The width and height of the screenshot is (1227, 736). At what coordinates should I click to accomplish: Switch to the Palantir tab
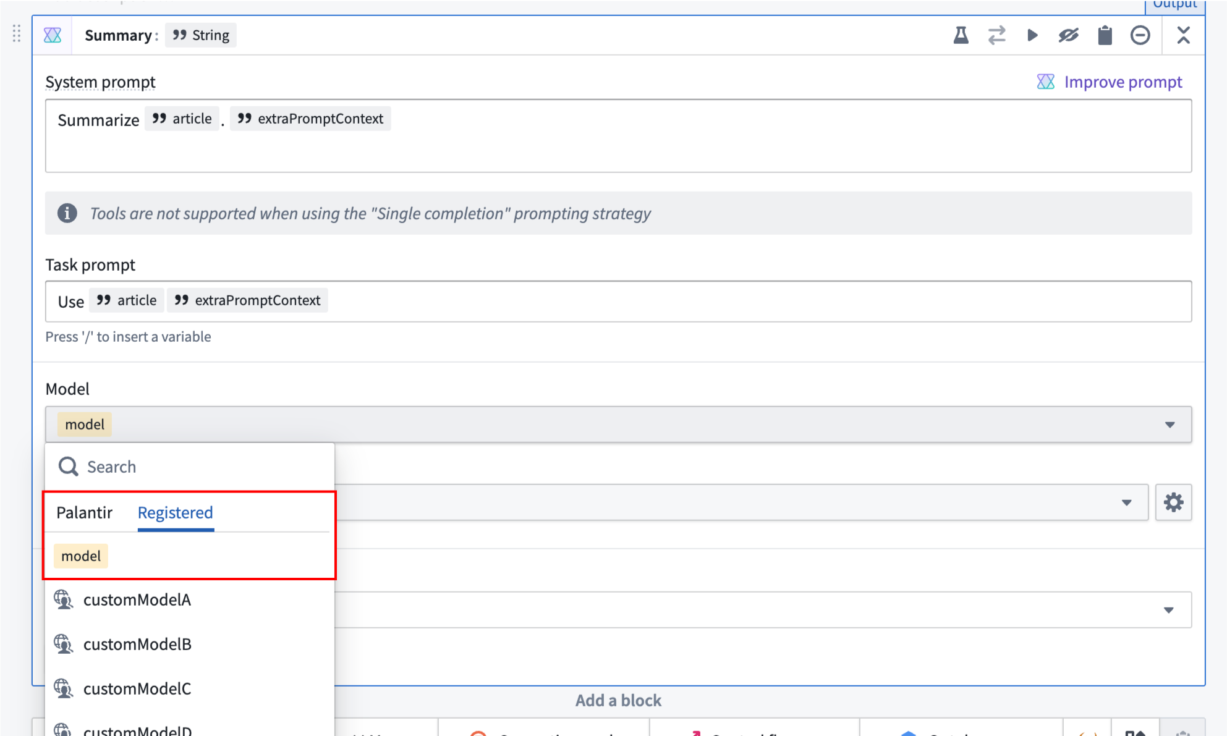coord(85,512)
